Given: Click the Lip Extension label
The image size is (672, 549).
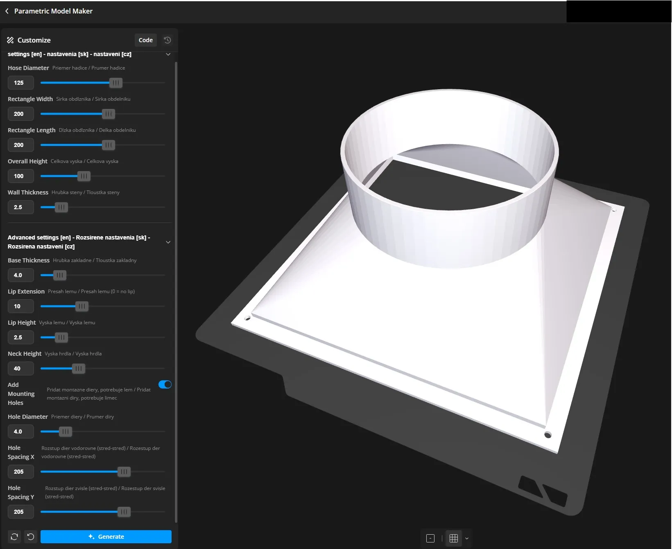Looking at the screenshot, I should pos(26,291).
